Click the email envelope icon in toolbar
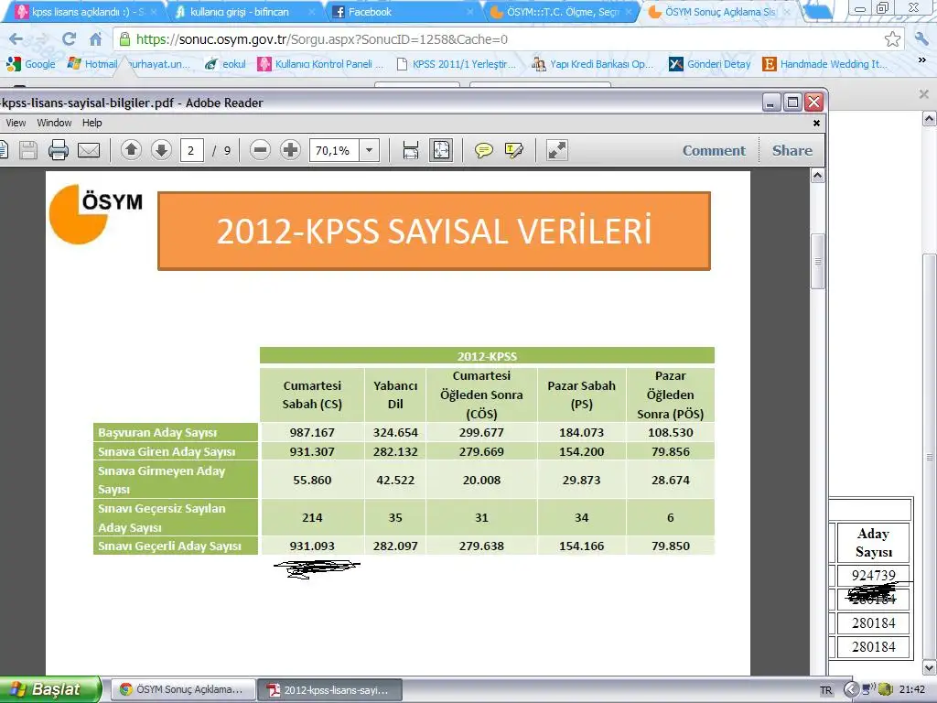 click(x=89, y=151)
